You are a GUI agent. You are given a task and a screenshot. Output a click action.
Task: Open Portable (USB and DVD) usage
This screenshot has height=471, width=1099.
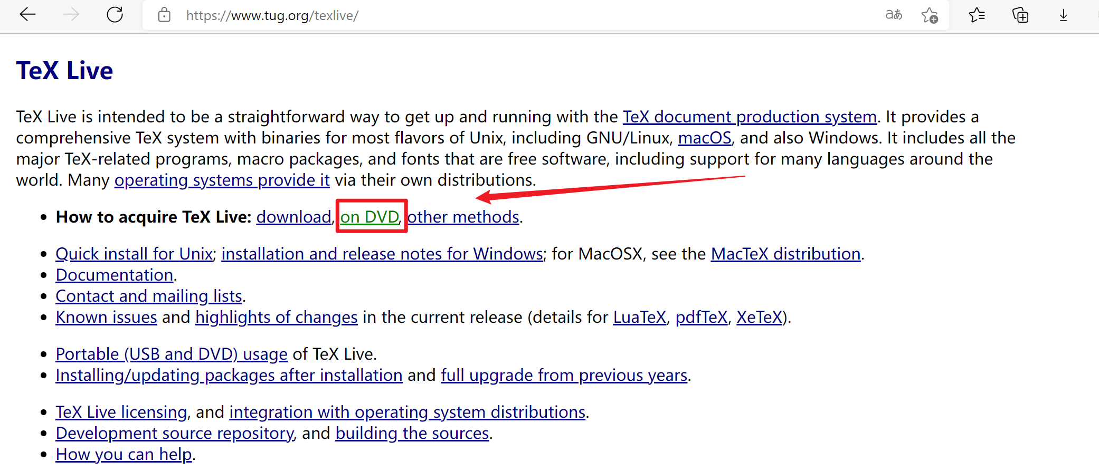(x=172, y=354)
